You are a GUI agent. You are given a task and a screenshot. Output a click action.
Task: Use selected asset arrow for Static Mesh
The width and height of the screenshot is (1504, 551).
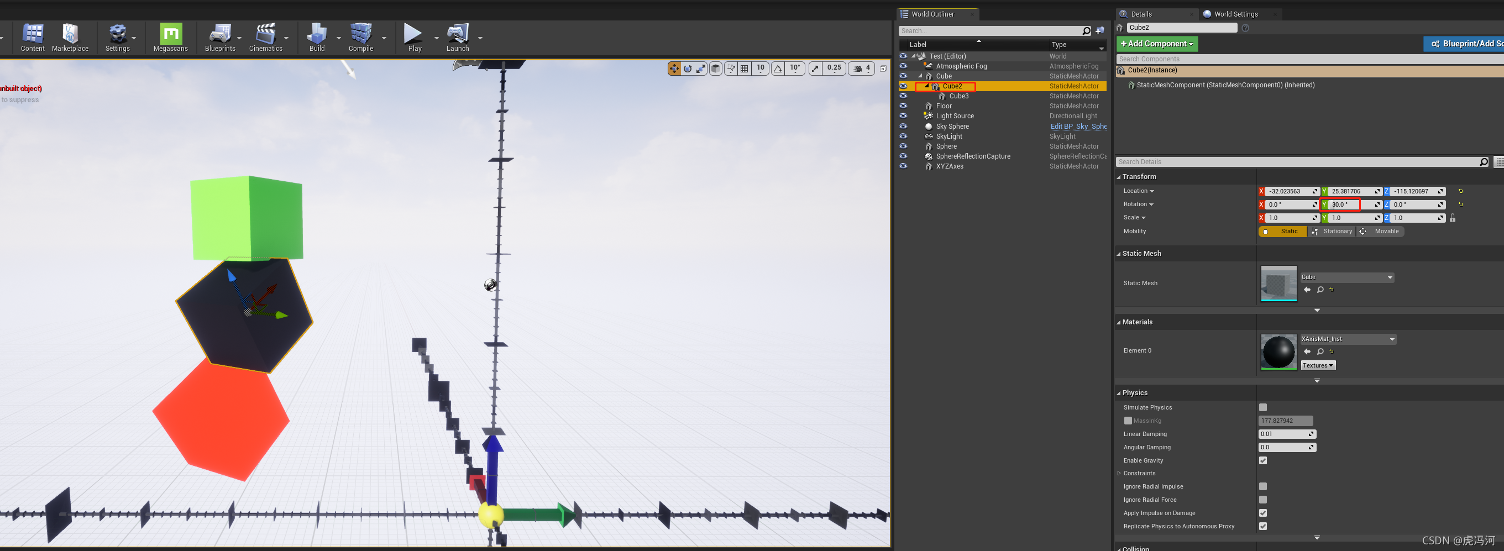1307,290
